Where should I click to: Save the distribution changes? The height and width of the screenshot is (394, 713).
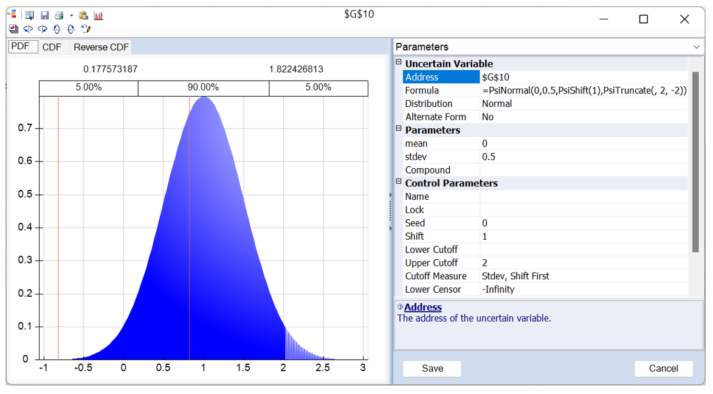point(432,369)
